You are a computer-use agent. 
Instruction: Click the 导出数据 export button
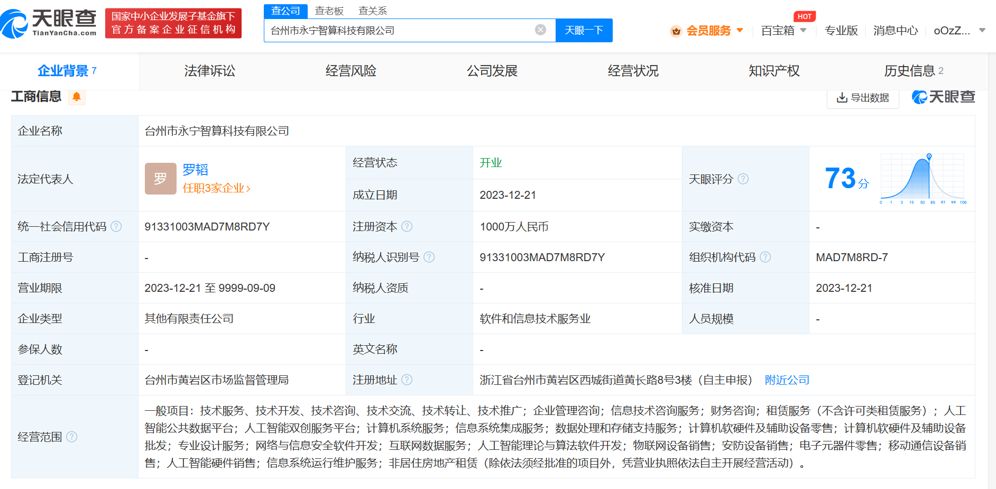tap(863, 98)
